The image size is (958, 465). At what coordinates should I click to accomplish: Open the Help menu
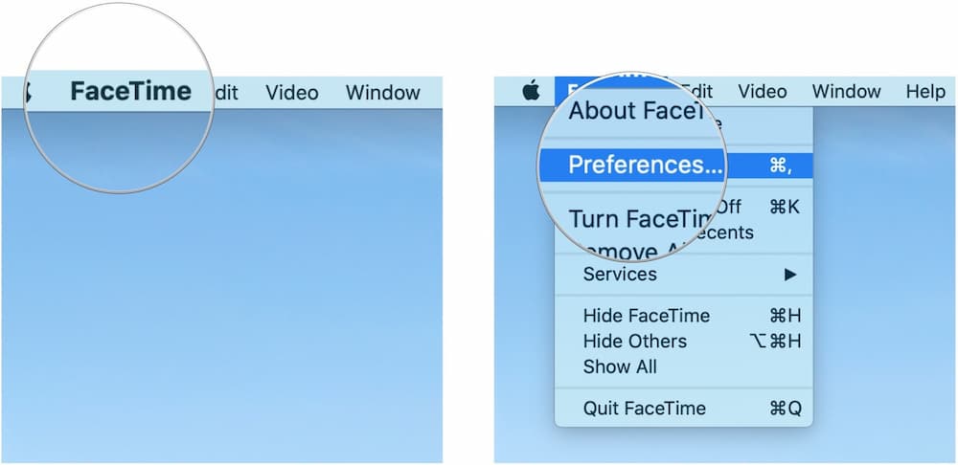(x=924, y=92)
